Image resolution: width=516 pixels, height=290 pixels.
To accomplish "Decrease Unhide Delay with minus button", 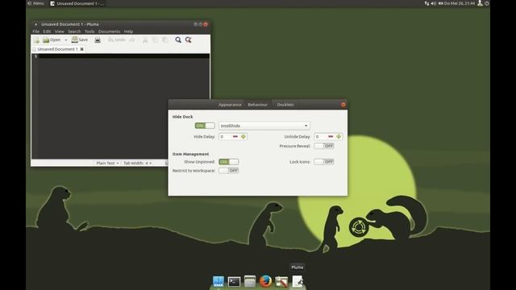I will [331, 136].
